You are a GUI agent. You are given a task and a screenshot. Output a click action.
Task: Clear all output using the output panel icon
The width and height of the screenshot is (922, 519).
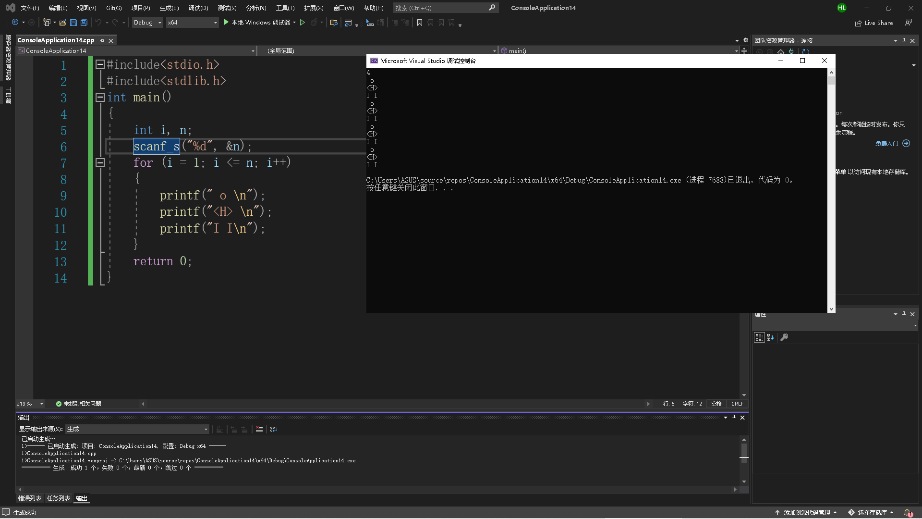point(259,429)
